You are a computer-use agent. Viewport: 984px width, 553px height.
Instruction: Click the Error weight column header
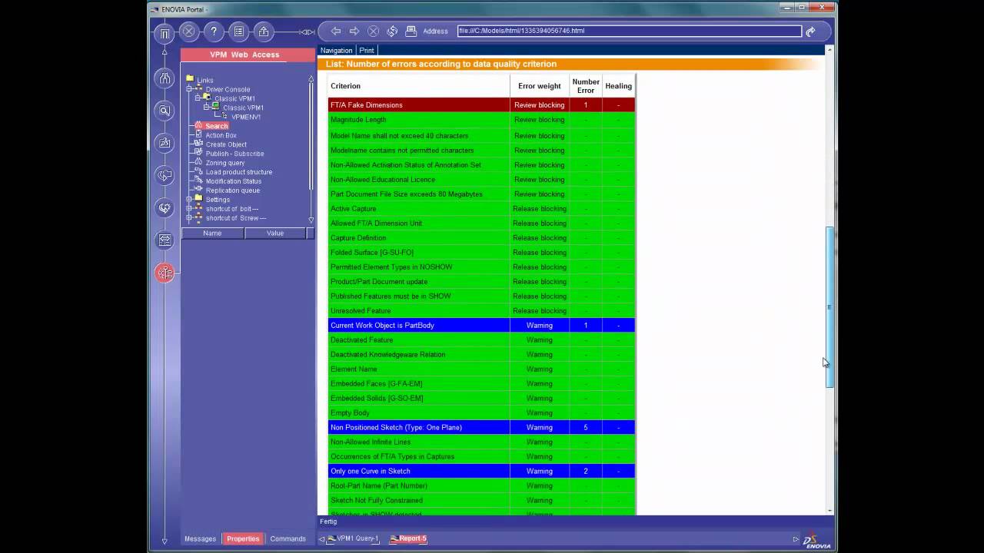539,86
